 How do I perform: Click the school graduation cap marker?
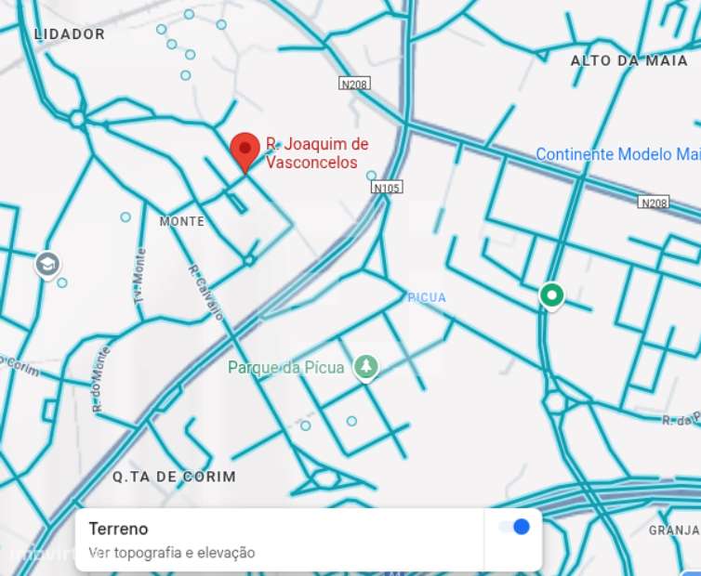click(x=47, y=266)
